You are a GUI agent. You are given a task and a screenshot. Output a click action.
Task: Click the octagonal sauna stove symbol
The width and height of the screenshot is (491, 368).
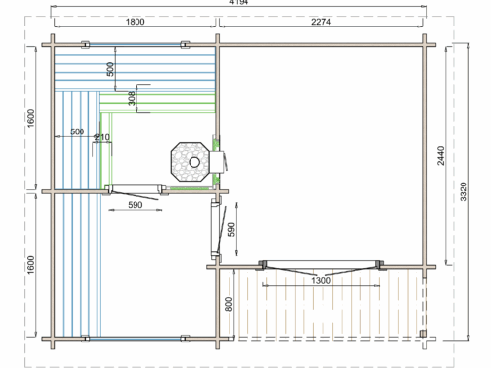coord(191,162)
